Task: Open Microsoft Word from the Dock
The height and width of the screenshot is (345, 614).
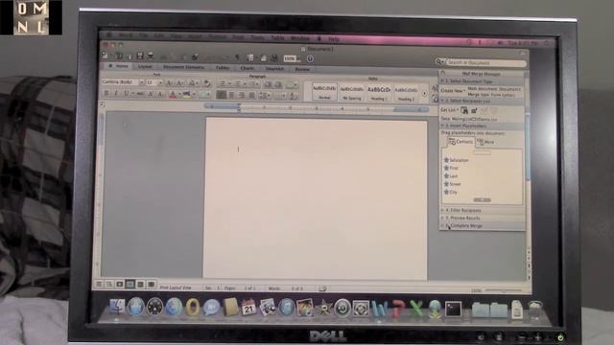Action: [379, 309]
